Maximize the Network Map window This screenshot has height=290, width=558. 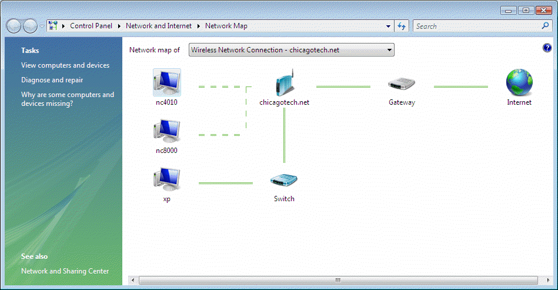(x=526, y=11)
